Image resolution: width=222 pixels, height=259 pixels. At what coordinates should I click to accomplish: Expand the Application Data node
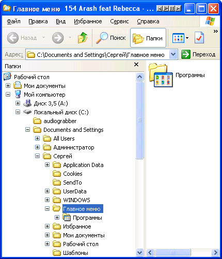pyautogui.click(x=47, y=164)
